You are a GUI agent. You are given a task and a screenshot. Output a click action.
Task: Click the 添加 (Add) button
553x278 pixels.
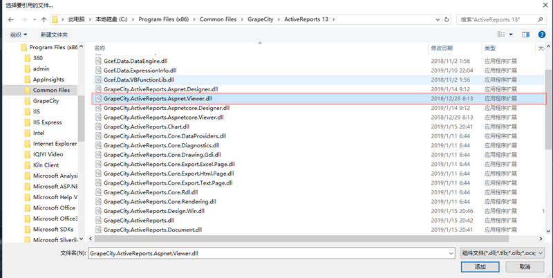[x=479, y=267]
